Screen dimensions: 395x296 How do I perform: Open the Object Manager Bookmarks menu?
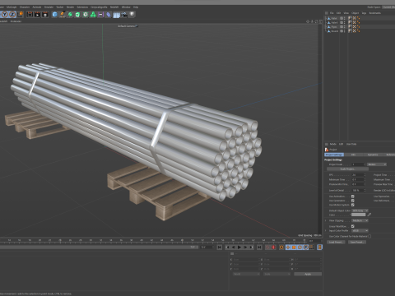(374, 13)
